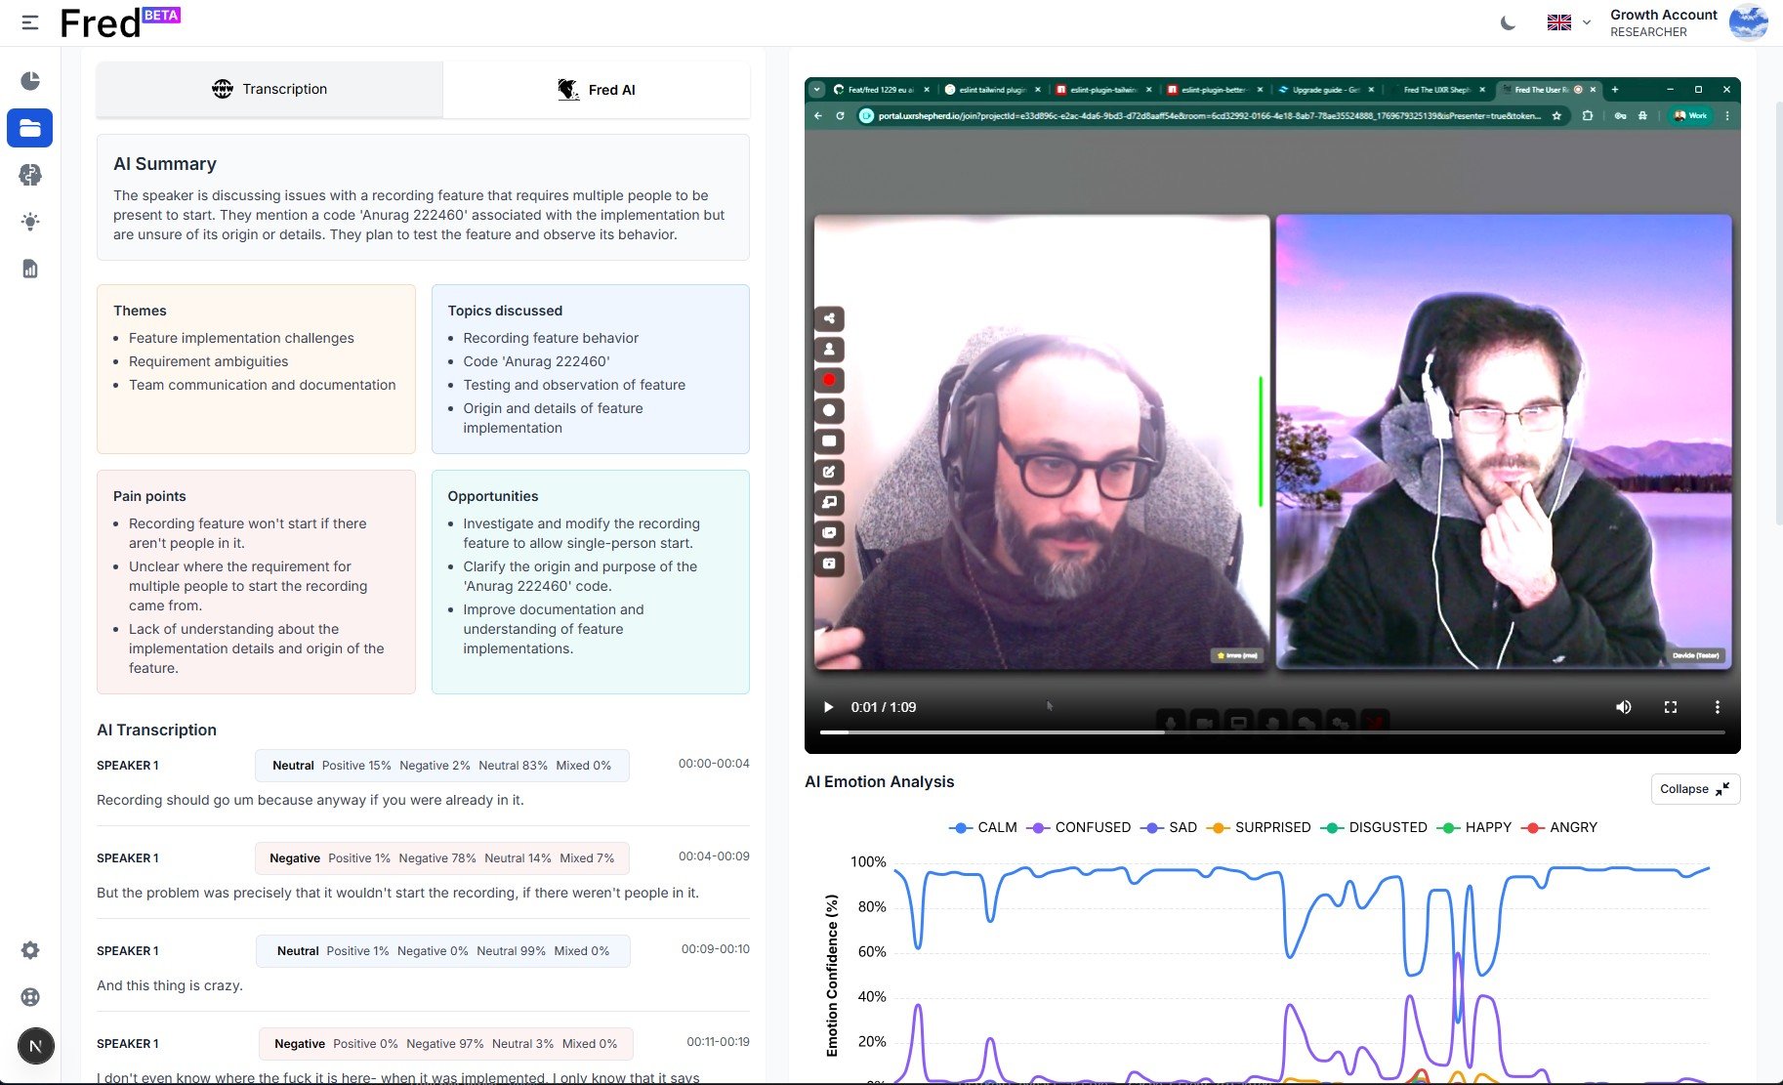This screenshot has height=1085, width=1783.
Task: Click the 00:09-00:10 transcript timestamp
Action: click(715, 949)
